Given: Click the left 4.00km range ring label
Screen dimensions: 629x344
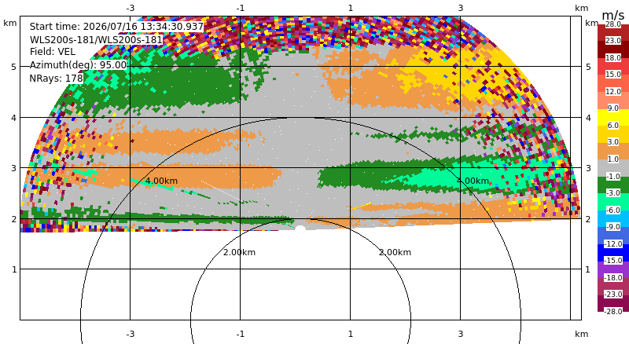Looking at the screenshot, I should (161, 181).
